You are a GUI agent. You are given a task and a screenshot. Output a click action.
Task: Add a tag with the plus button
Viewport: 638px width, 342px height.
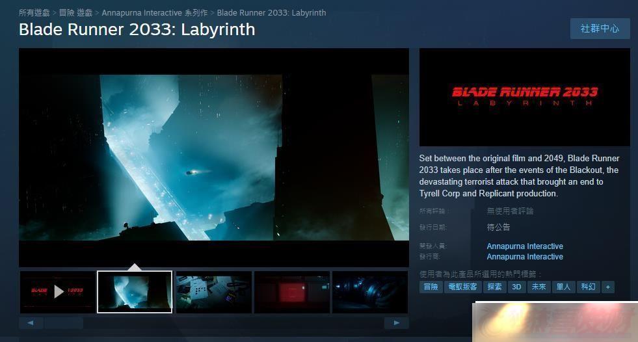(x=608, y=287)
